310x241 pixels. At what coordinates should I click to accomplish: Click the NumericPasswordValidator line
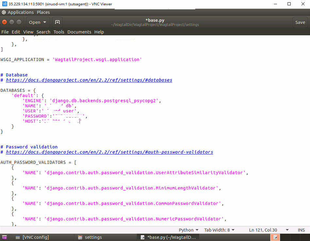pos(124,219)
